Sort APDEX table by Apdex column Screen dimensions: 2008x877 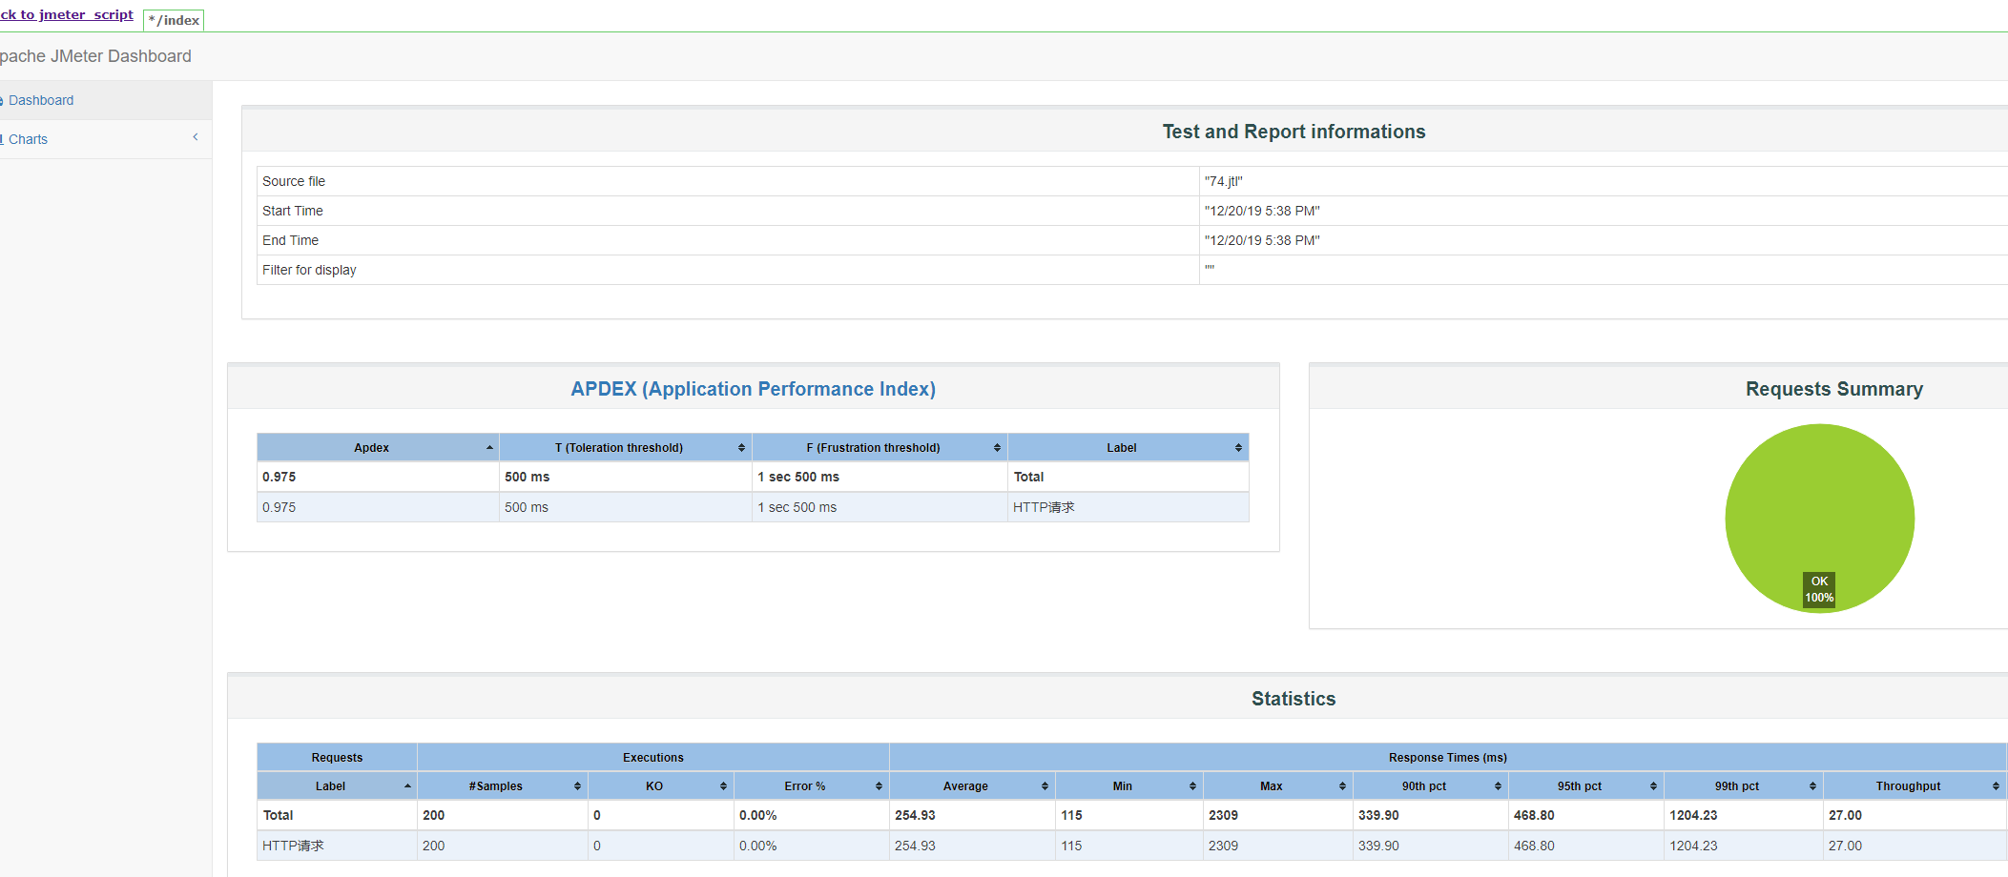point(378,447)
